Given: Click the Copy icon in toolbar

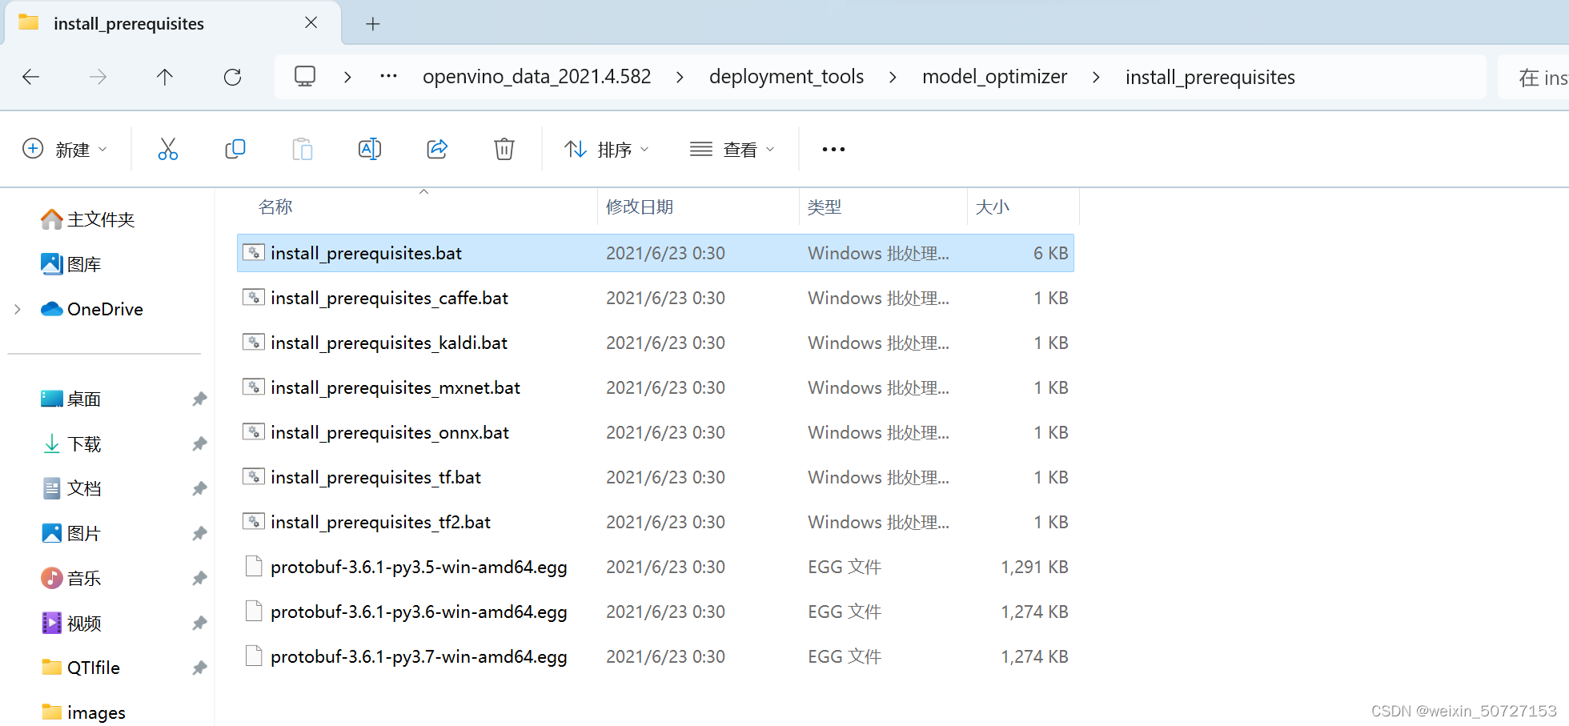Looking at the screenshot, I should point(235,149).
